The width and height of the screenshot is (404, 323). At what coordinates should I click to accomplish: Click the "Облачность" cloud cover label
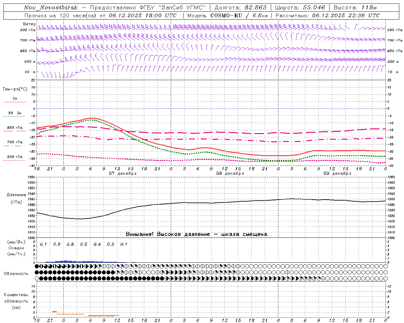pyautogui.click(x=16, y=273)
